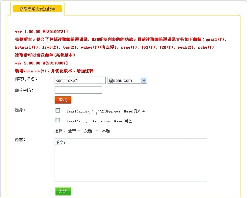Click the '新增sina.cn(Y)' note line

pos(54,71)
